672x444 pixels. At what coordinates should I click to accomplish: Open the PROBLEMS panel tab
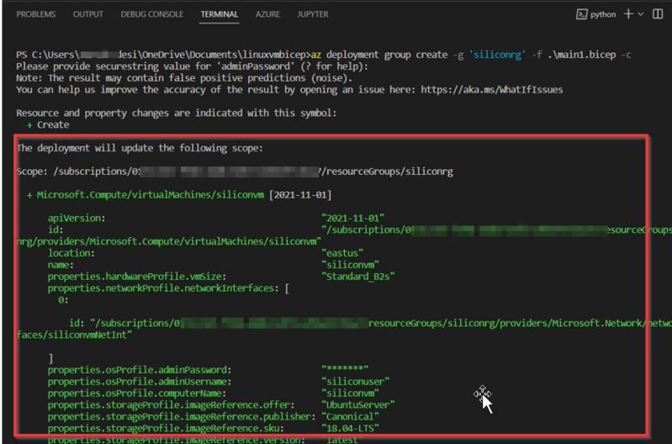(36, 14)
